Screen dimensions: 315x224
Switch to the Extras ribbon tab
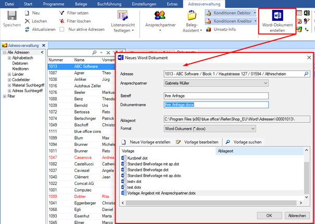[x=172, y=4]
